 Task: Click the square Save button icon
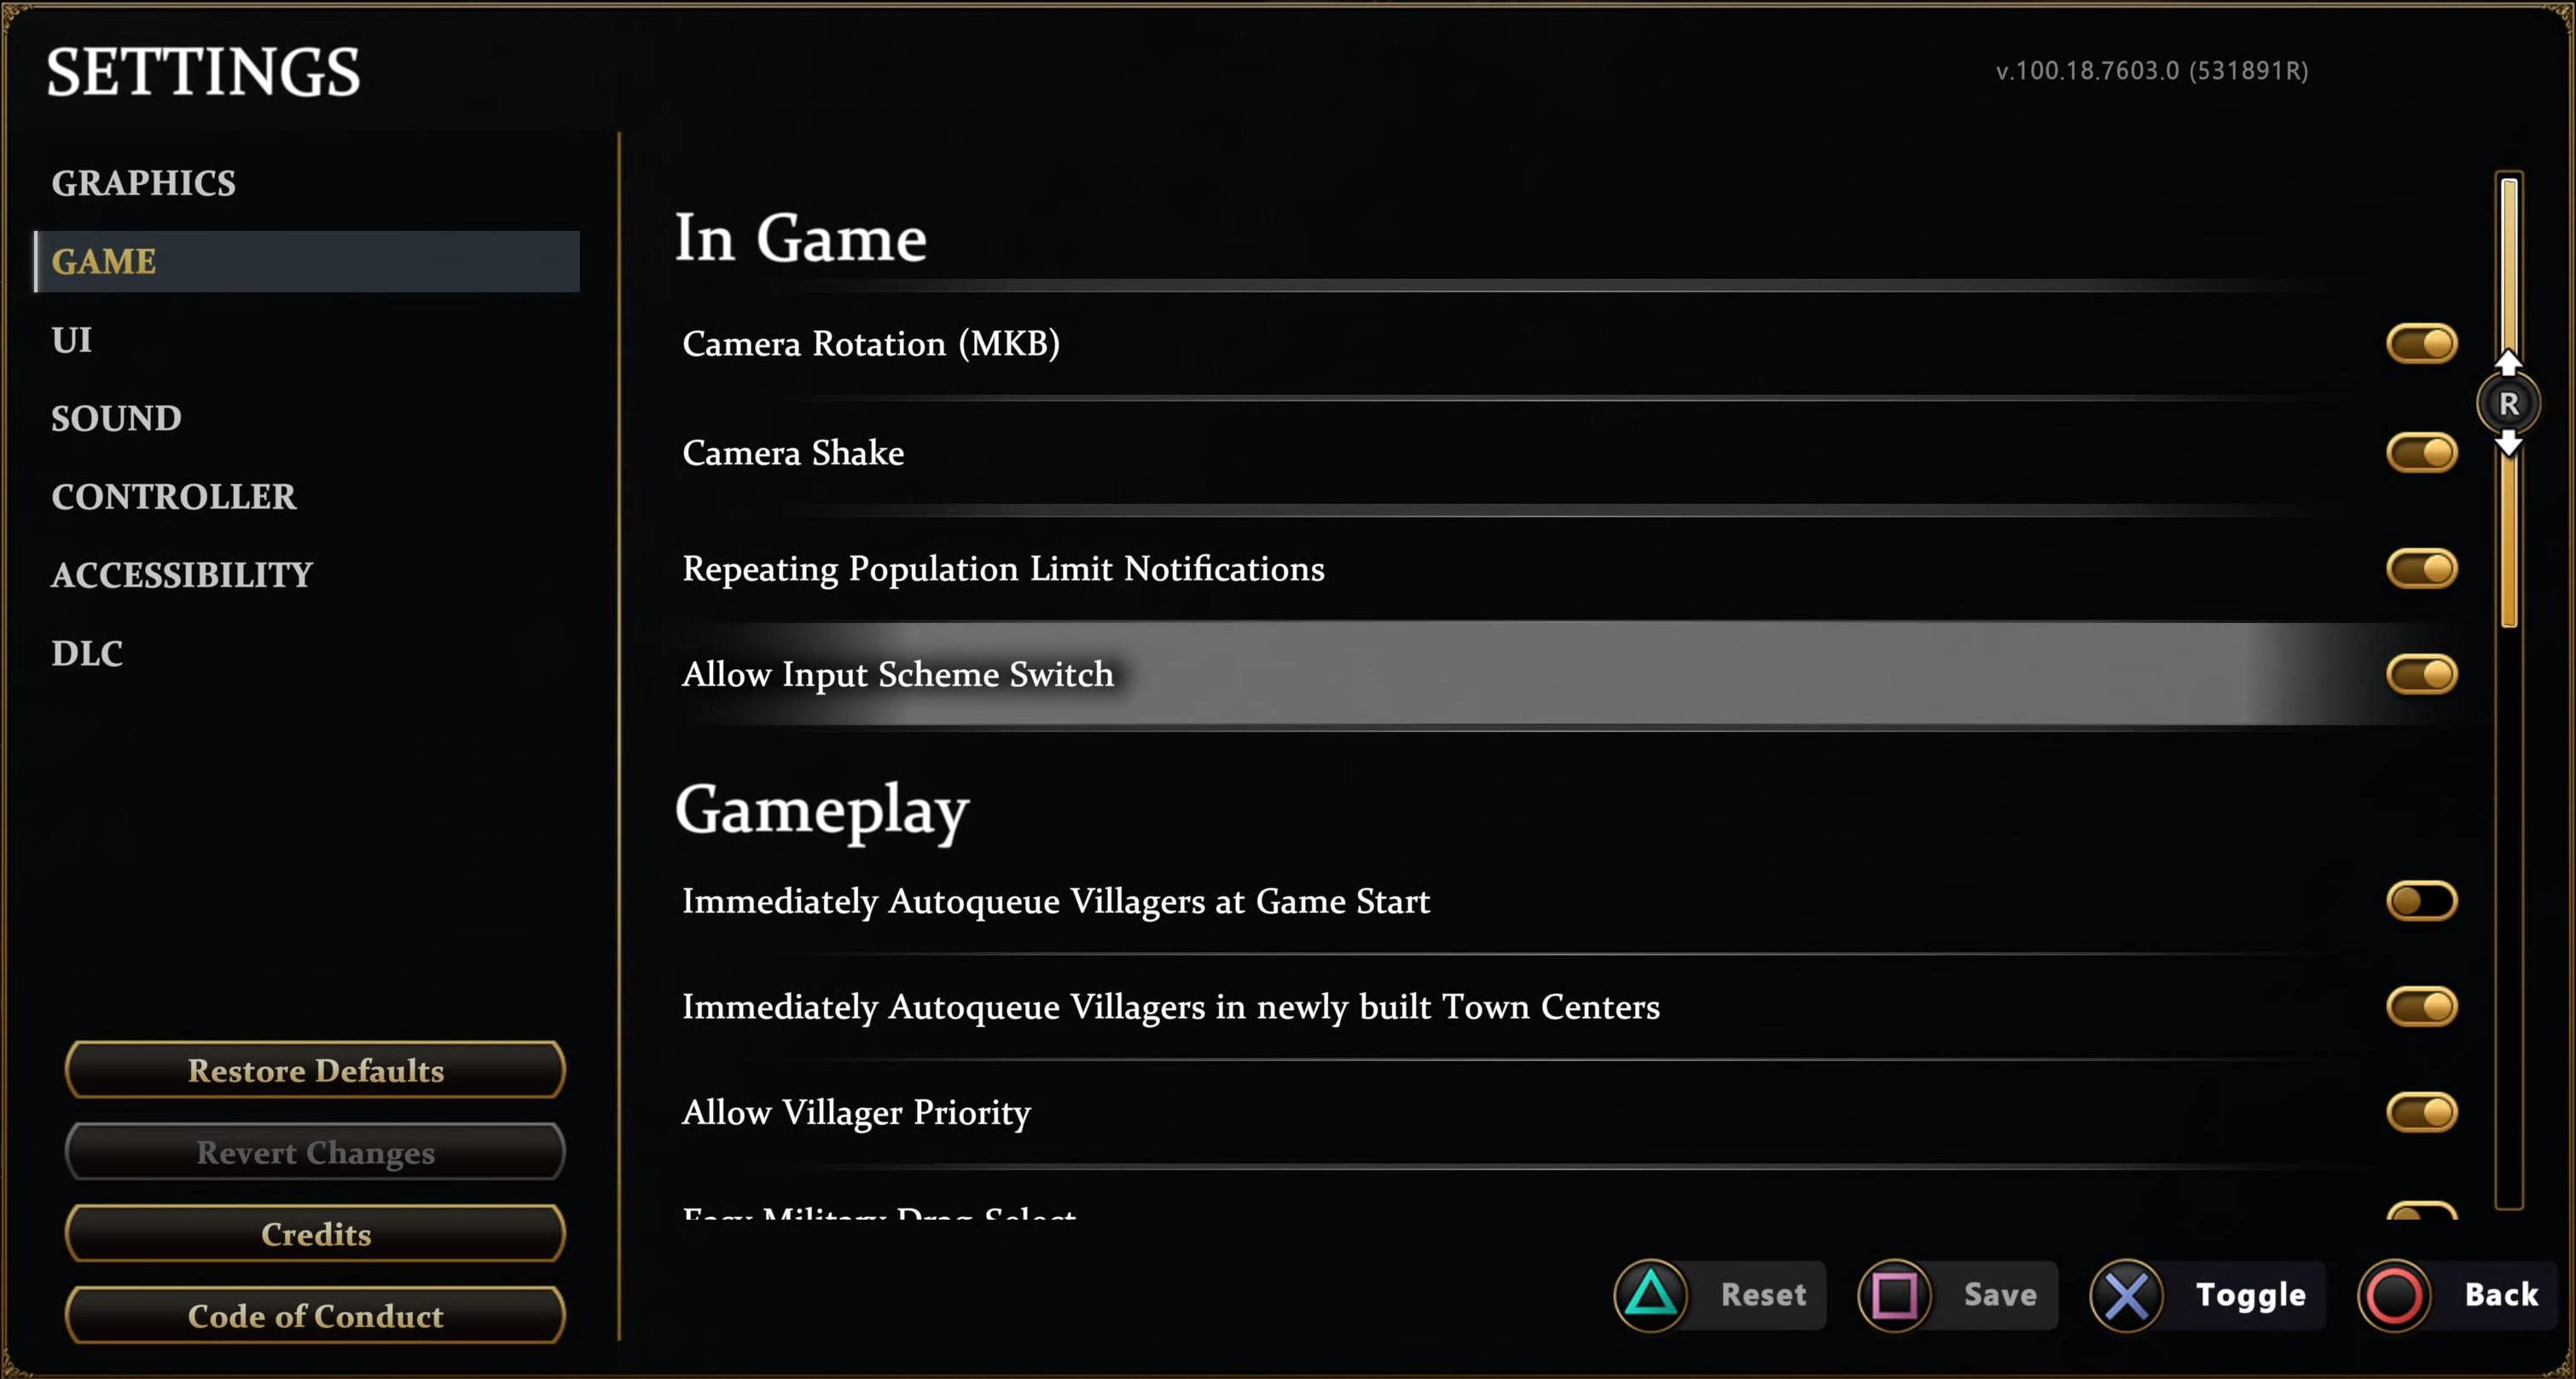click(x=1894, y=1295)
